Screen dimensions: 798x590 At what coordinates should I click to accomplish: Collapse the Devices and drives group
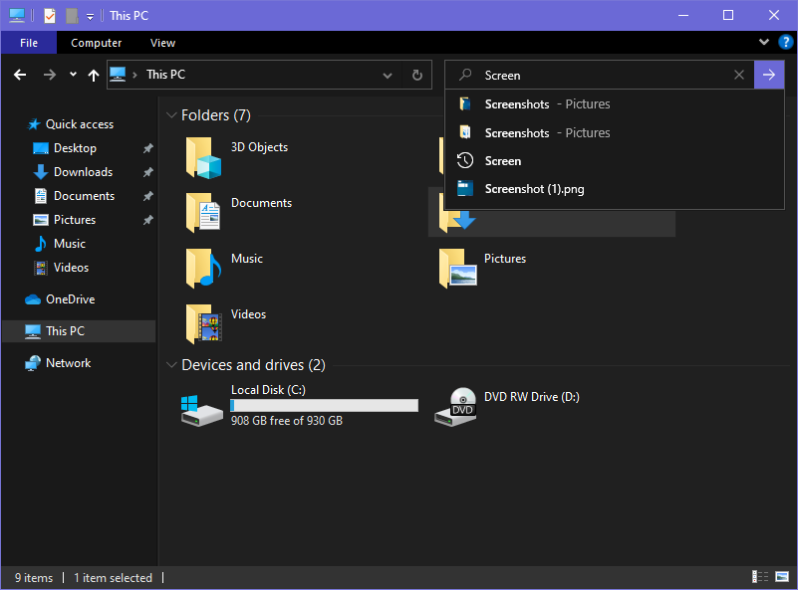[172, 365]
